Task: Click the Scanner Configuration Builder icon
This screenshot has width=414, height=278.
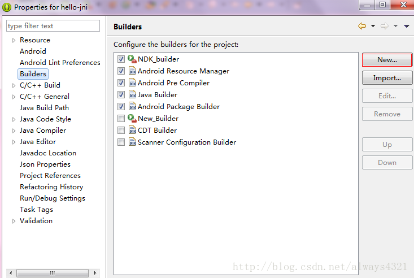Action: pos(132,142)
